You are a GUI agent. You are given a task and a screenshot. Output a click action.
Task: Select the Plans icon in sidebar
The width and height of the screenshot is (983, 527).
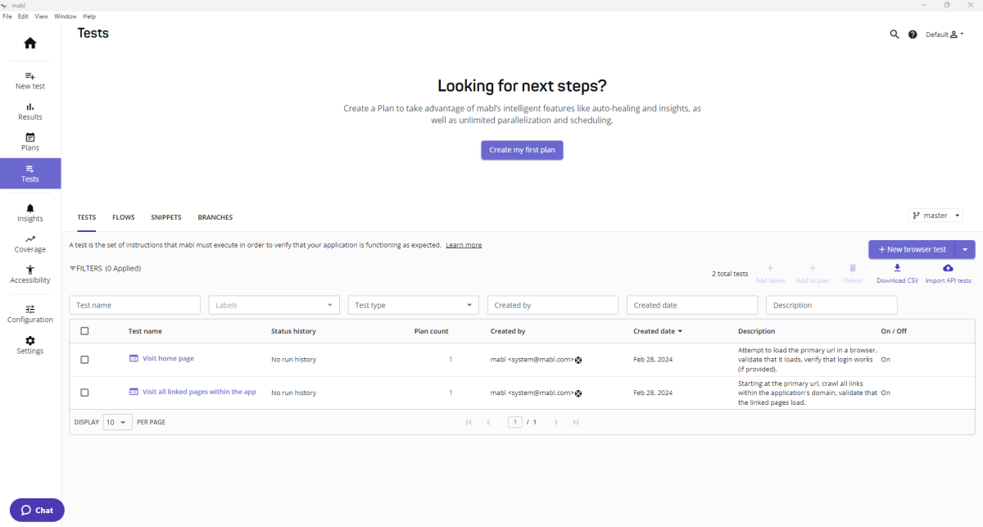pos(29,142)
